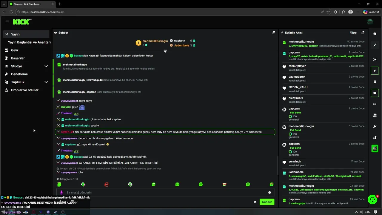Click the video camera icon in right rail
The width and height of the screenshot is (382, 215).
click(375, 115)
